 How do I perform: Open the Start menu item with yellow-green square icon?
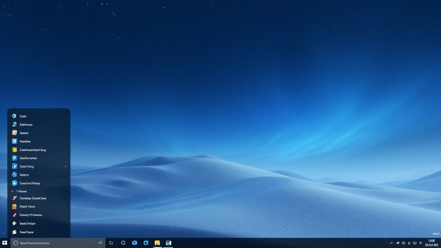pos(39,150)
